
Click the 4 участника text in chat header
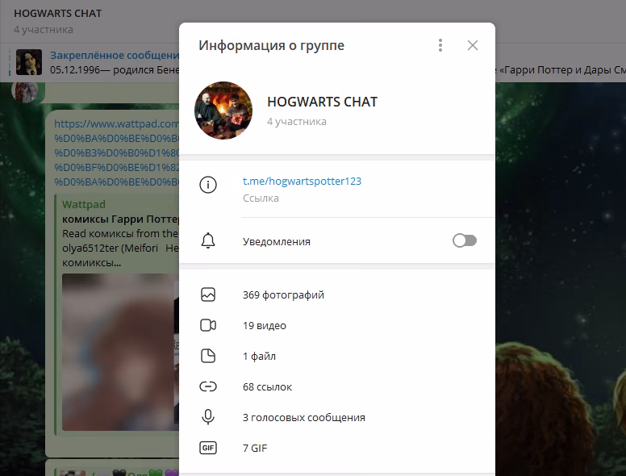click(x=44, y=30)
